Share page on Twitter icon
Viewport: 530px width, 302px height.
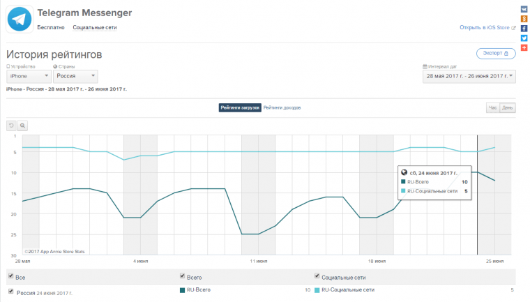pos(524,38)
